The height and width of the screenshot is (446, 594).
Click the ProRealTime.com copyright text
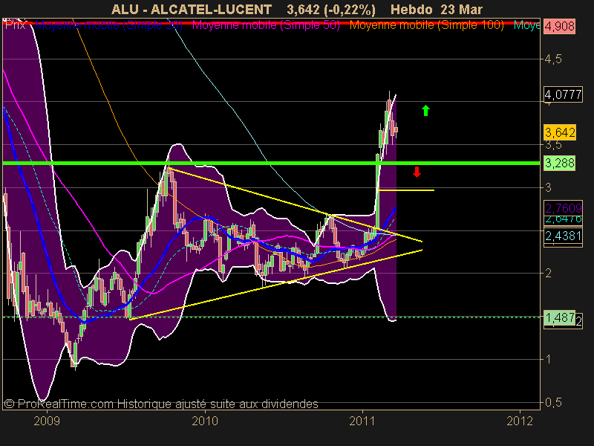pyautogui.click(x=161, y=404)
